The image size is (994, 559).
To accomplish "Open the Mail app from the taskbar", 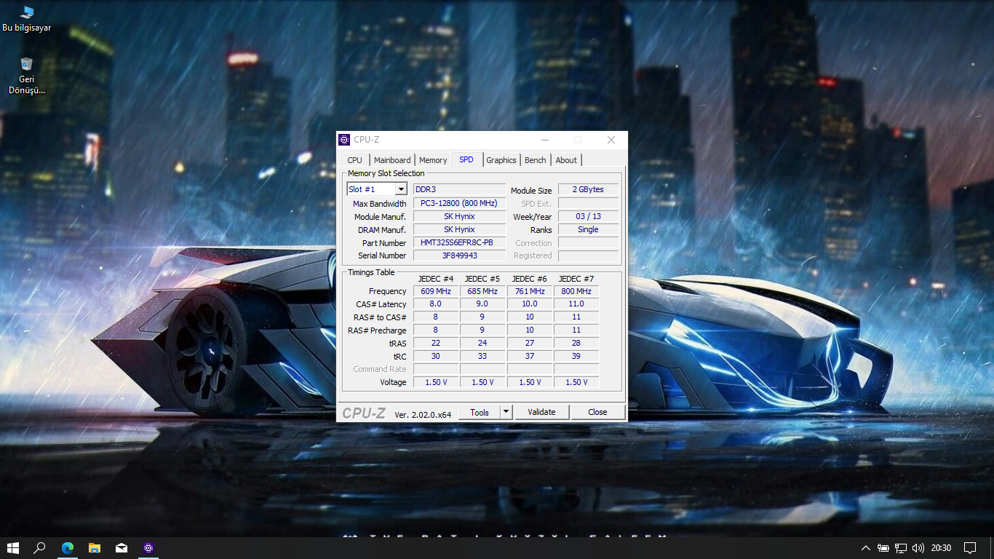I will coord(122,548).
